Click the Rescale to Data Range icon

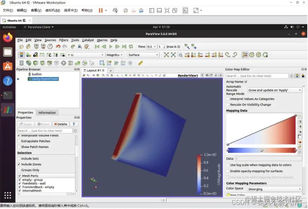(x=42, y=55)
